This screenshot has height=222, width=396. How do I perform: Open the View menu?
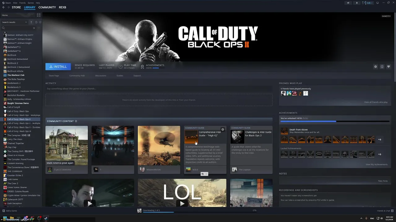[15, 3]
